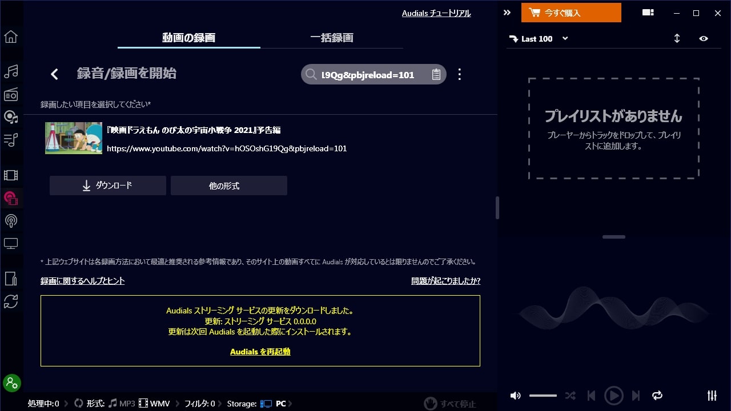Click the 録音/録画を開始 heading
Image resolution: width=731 pixels, height=411 pixels.
[x=127, y=73]
